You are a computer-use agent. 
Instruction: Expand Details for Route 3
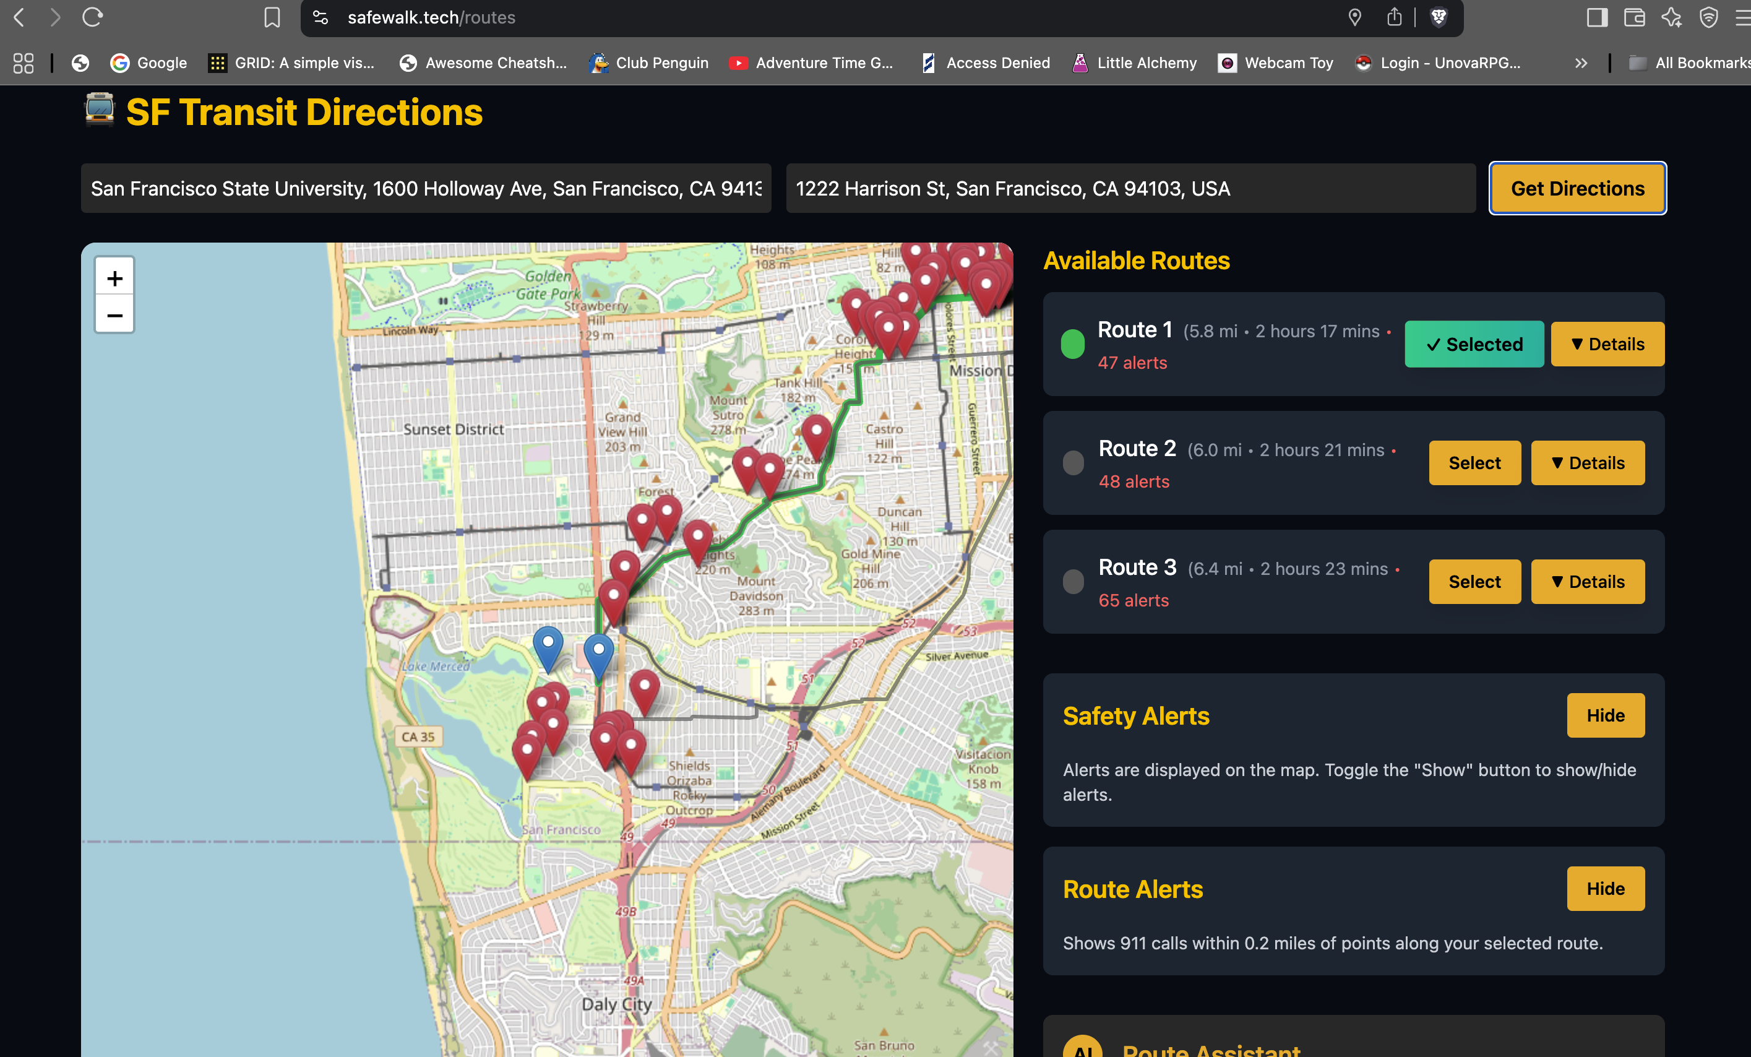1587,582
